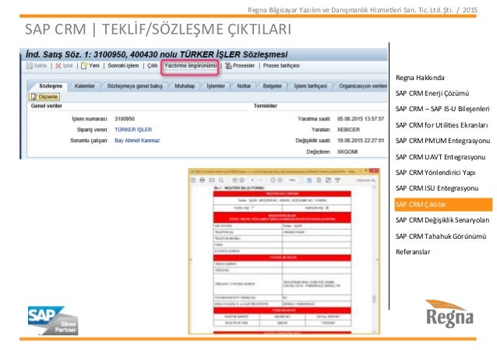Open the Bay Ahmet Kanmaz employee link
Screen dimensions: 497x350
click(x=137, y=140)
